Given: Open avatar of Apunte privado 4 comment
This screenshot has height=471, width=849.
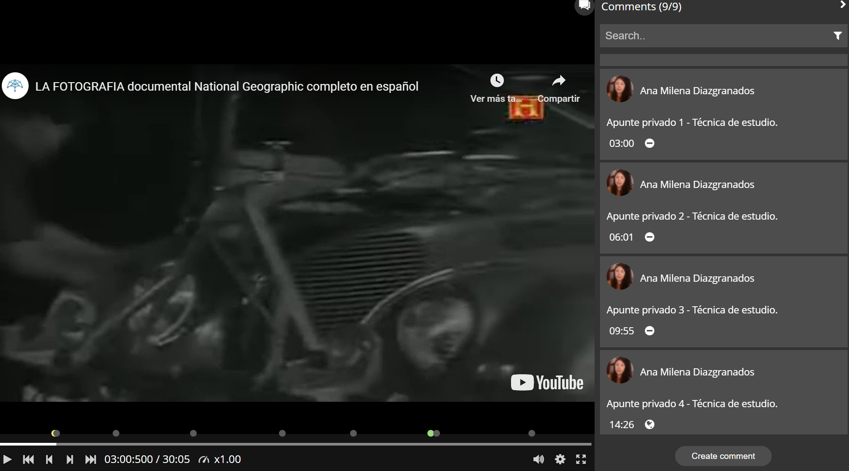Looking at the screenshot, I should click(x=620, y=370).
